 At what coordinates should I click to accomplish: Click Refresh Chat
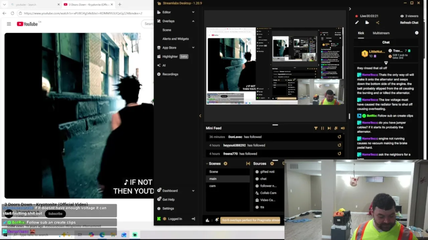pyautogui.click(x=409, y=23)
